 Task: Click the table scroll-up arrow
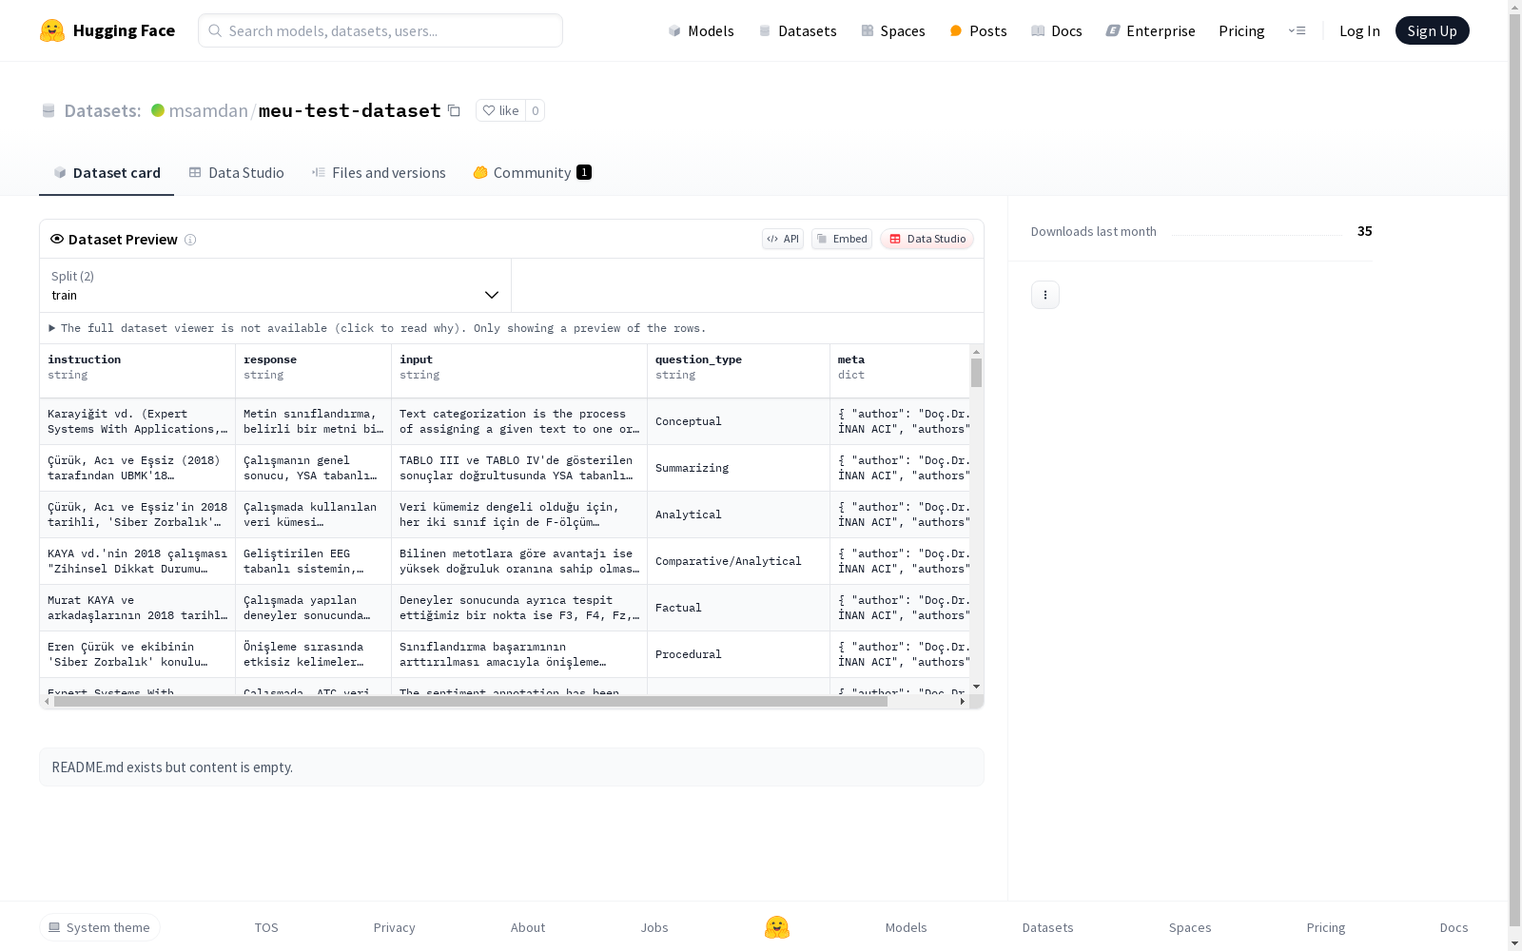click(976, 352)
